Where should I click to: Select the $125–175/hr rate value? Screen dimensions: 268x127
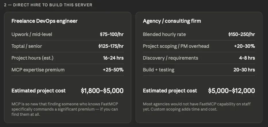(111, 46)
